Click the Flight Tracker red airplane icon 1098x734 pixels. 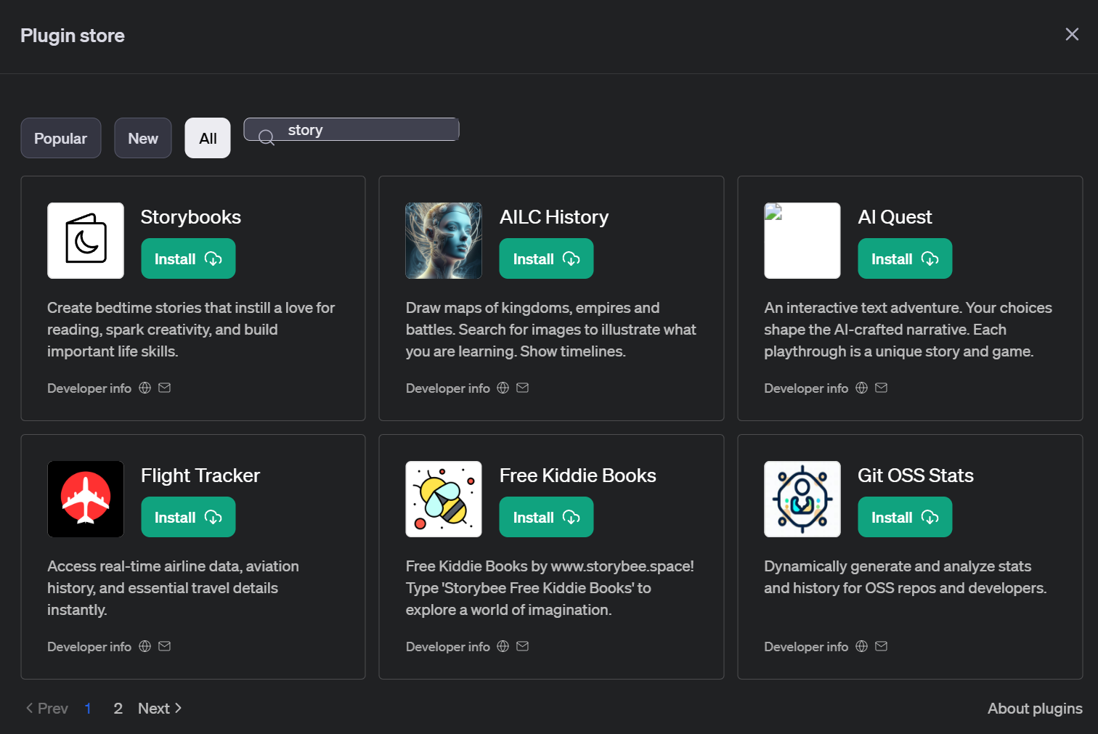(86, 499)
